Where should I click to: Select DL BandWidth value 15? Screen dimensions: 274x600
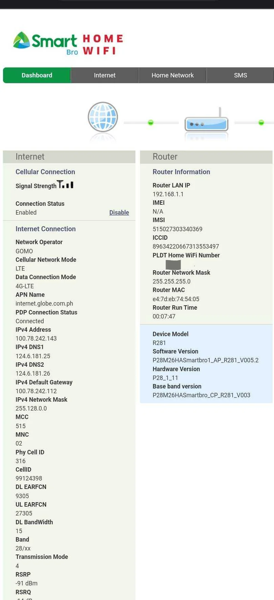click(x=19, y=531)
